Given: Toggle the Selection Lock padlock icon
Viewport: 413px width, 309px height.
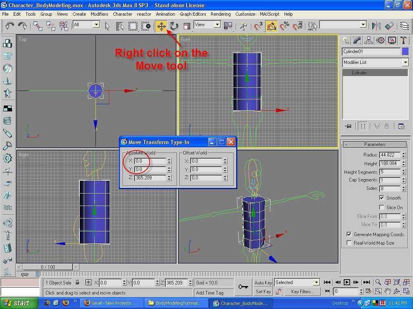Looking at the screenshot, I should [77, 282].
